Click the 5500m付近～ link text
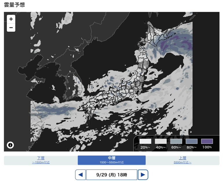Viewport: 223px width, 182px height. [x=182, y=163]
